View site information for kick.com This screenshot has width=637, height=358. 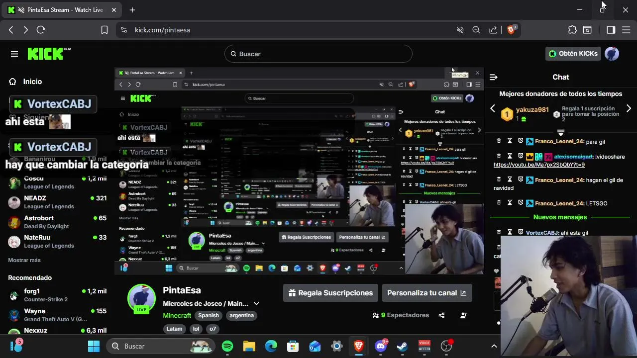click(x=124, y=30)
